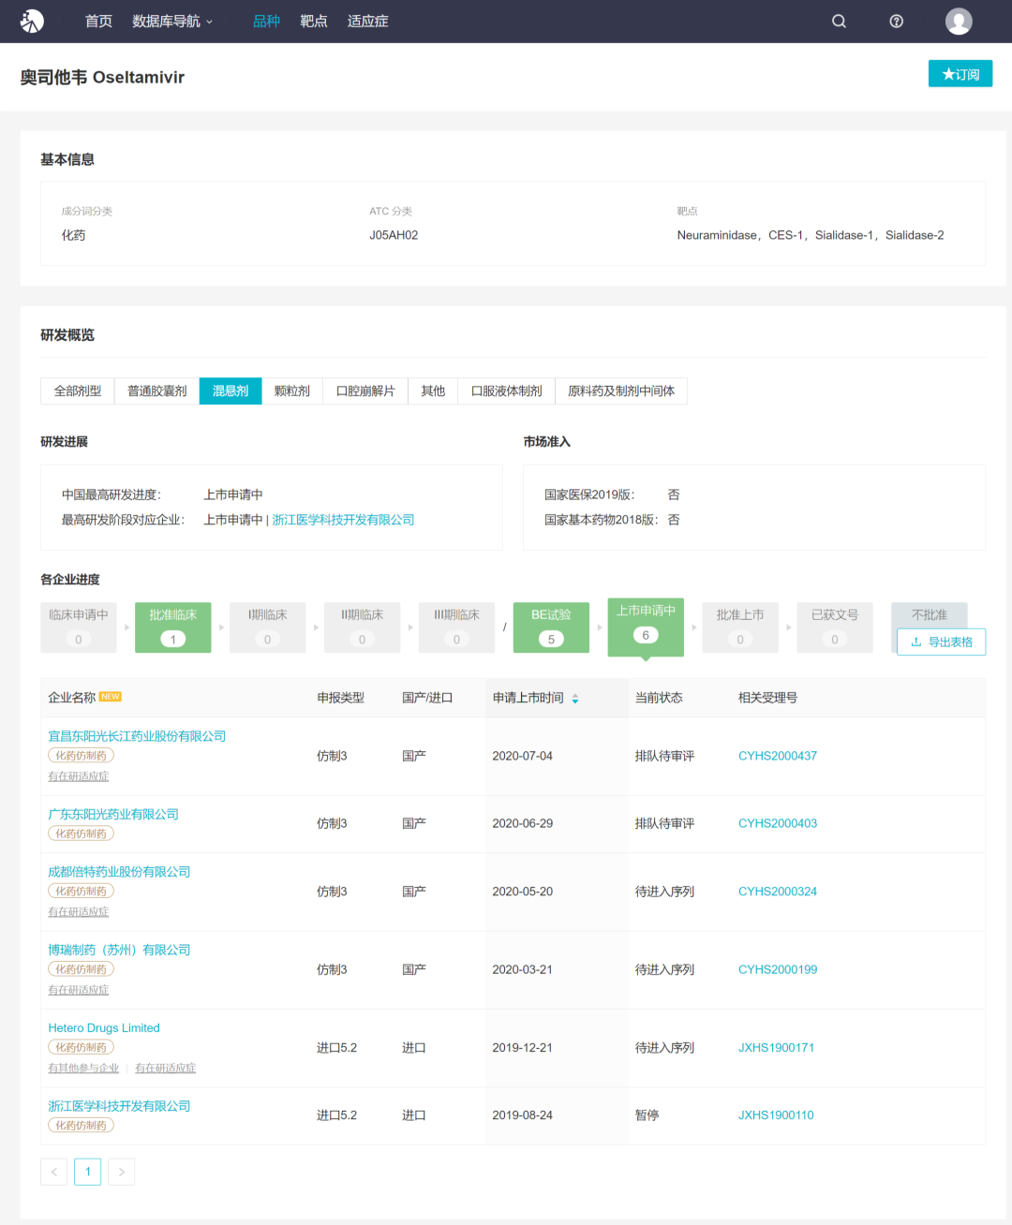The height and width of the screenshot is (1225, 1012).
Task: Click the sort arrows on 申请上市时间 column
Action: [575, 699]
